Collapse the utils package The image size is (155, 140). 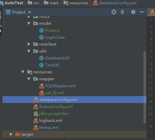pyautogui.click(x=29, y=51)
